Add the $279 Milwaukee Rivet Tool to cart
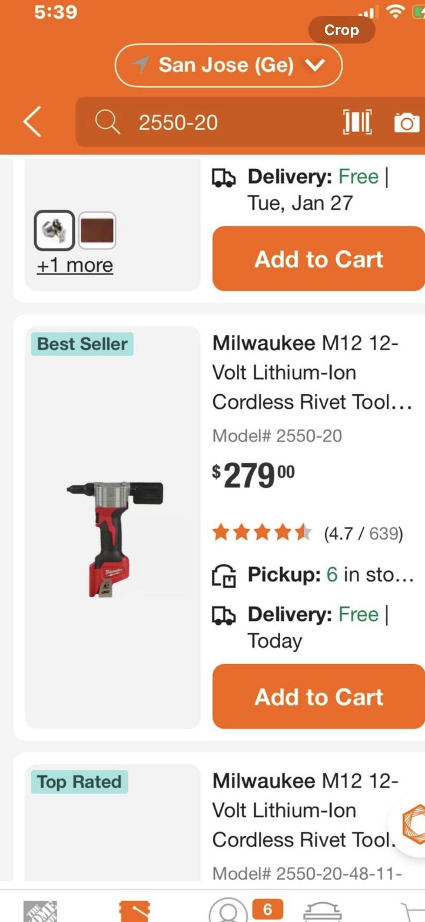The image size is (425, 922). click(x=319, y=697)
